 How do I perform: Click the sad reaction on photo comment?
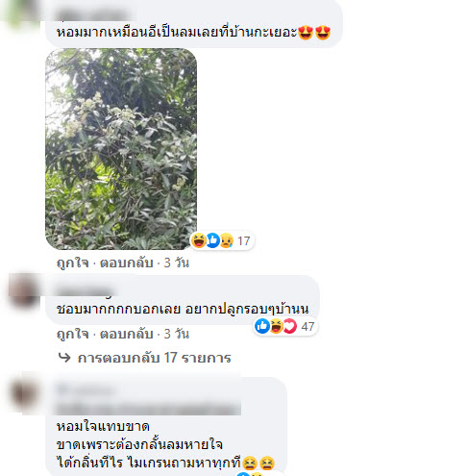[227, 240]
